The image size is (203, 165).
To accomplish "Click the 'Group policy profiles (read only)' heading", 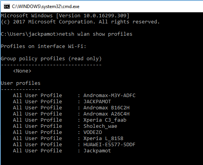I will click(x=51, y=59).
